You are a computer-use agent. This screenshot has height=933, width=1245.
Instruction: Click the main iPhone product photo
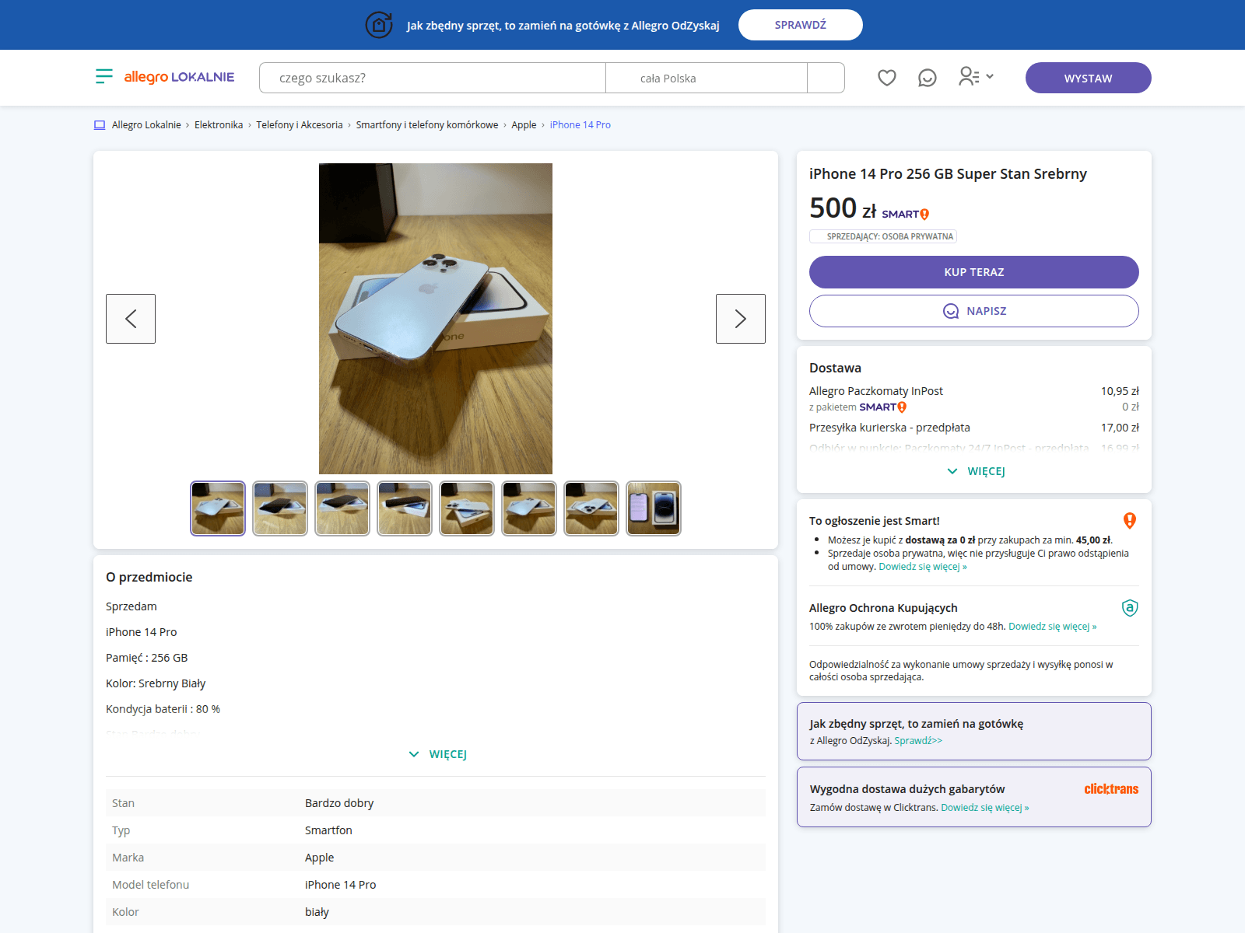436,319
